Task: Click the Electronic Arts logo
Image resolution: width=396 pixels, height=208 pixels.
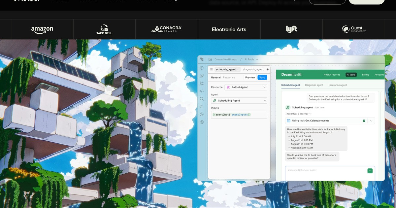Action: click(229, 29)
